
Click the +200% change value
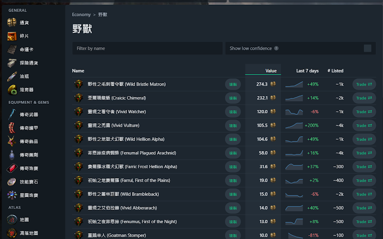[312, 125]
